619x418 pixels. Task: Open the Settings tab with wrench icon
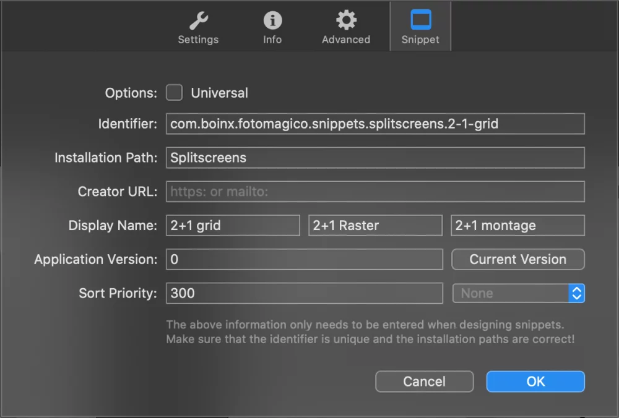[x=198, y=28]
